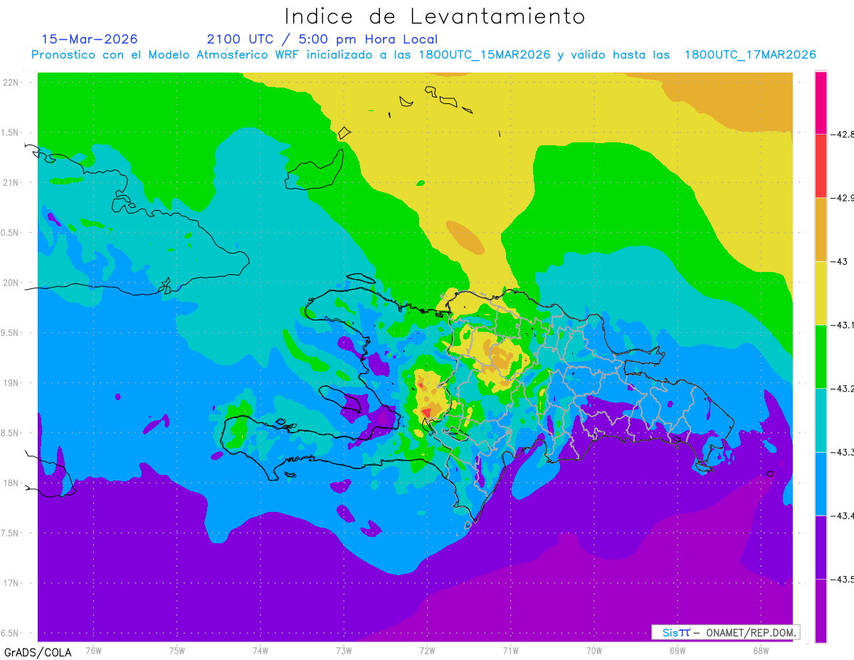Screen dimensions: 854x660
Task: Click the "21N" latitude axis label
Action: click(11, 182)
